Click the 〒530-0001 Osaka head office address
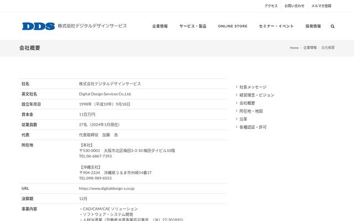Viewport: 354px width, 221px height. [x=127, y=150]
